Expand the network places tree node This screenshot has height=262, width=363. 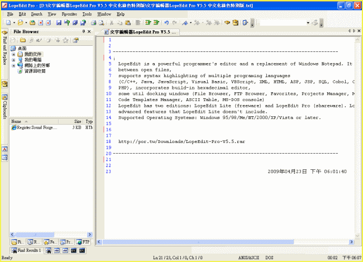[x=13, y=65]
